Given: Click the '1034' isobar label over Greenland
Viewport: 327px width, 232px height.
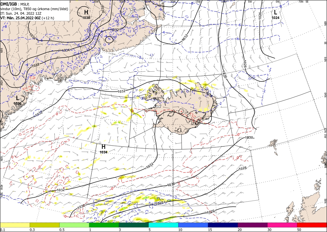Looking at the screenshot, I should point(66,50).
